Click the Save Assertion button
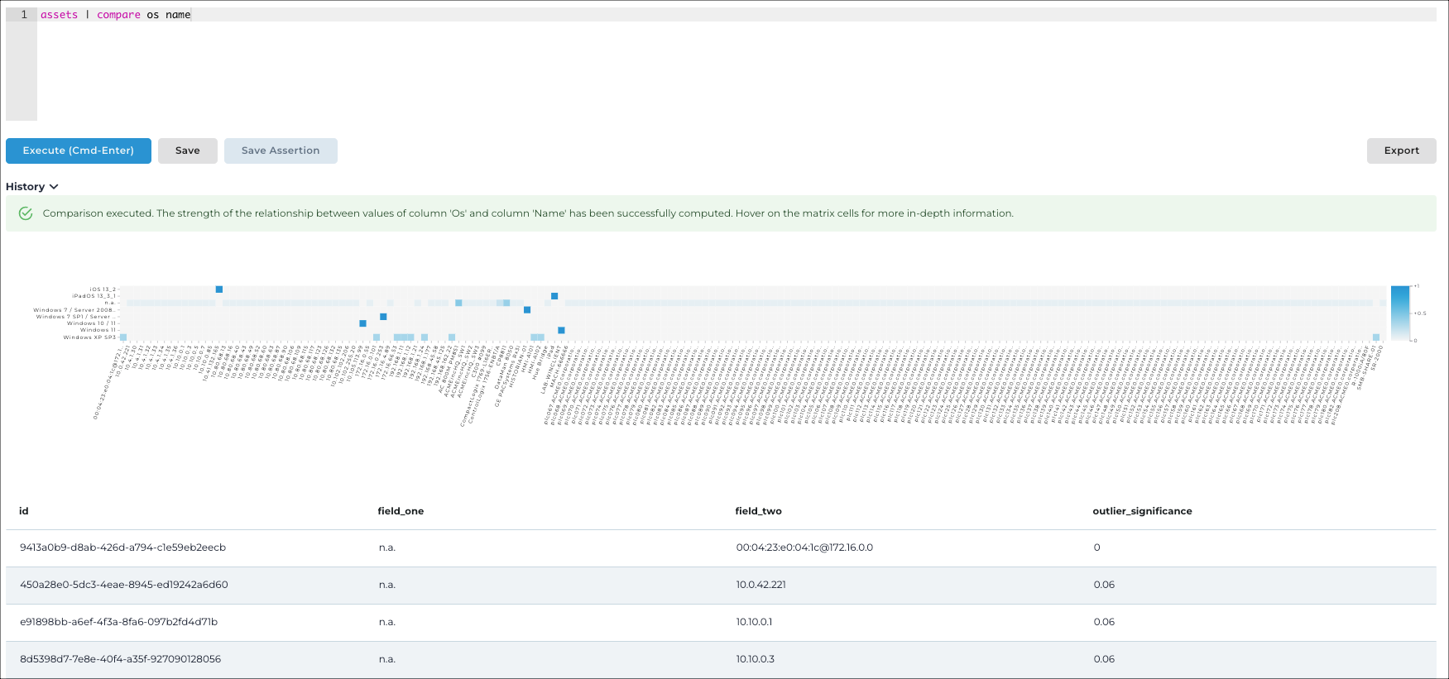Image resolution: width=1449 pixels, height=679 pixels. [281, 151]
